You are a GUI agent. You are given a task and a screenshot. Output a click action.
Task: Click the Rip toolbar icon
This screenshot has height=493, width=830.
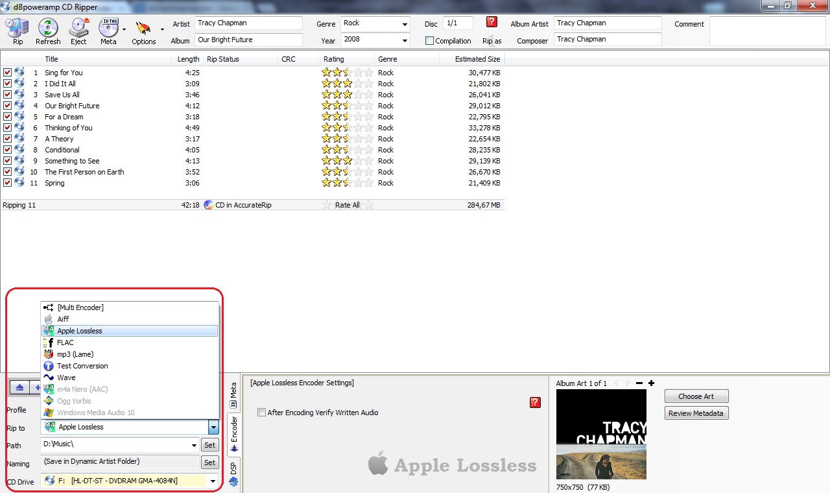[x=18, y=30]
